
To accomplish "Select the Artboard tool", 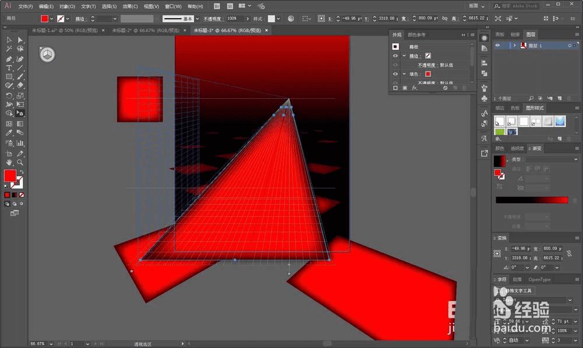I will [9, 154].
